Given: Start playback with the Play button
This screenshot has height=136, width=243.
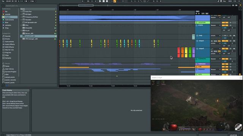Looking at the screenshot, I should tap(100, 1).
